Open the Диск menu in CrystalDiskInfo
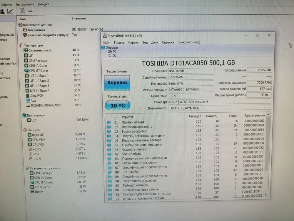The width and height of the screenshot is (294, 221). [x=155, y=42]
